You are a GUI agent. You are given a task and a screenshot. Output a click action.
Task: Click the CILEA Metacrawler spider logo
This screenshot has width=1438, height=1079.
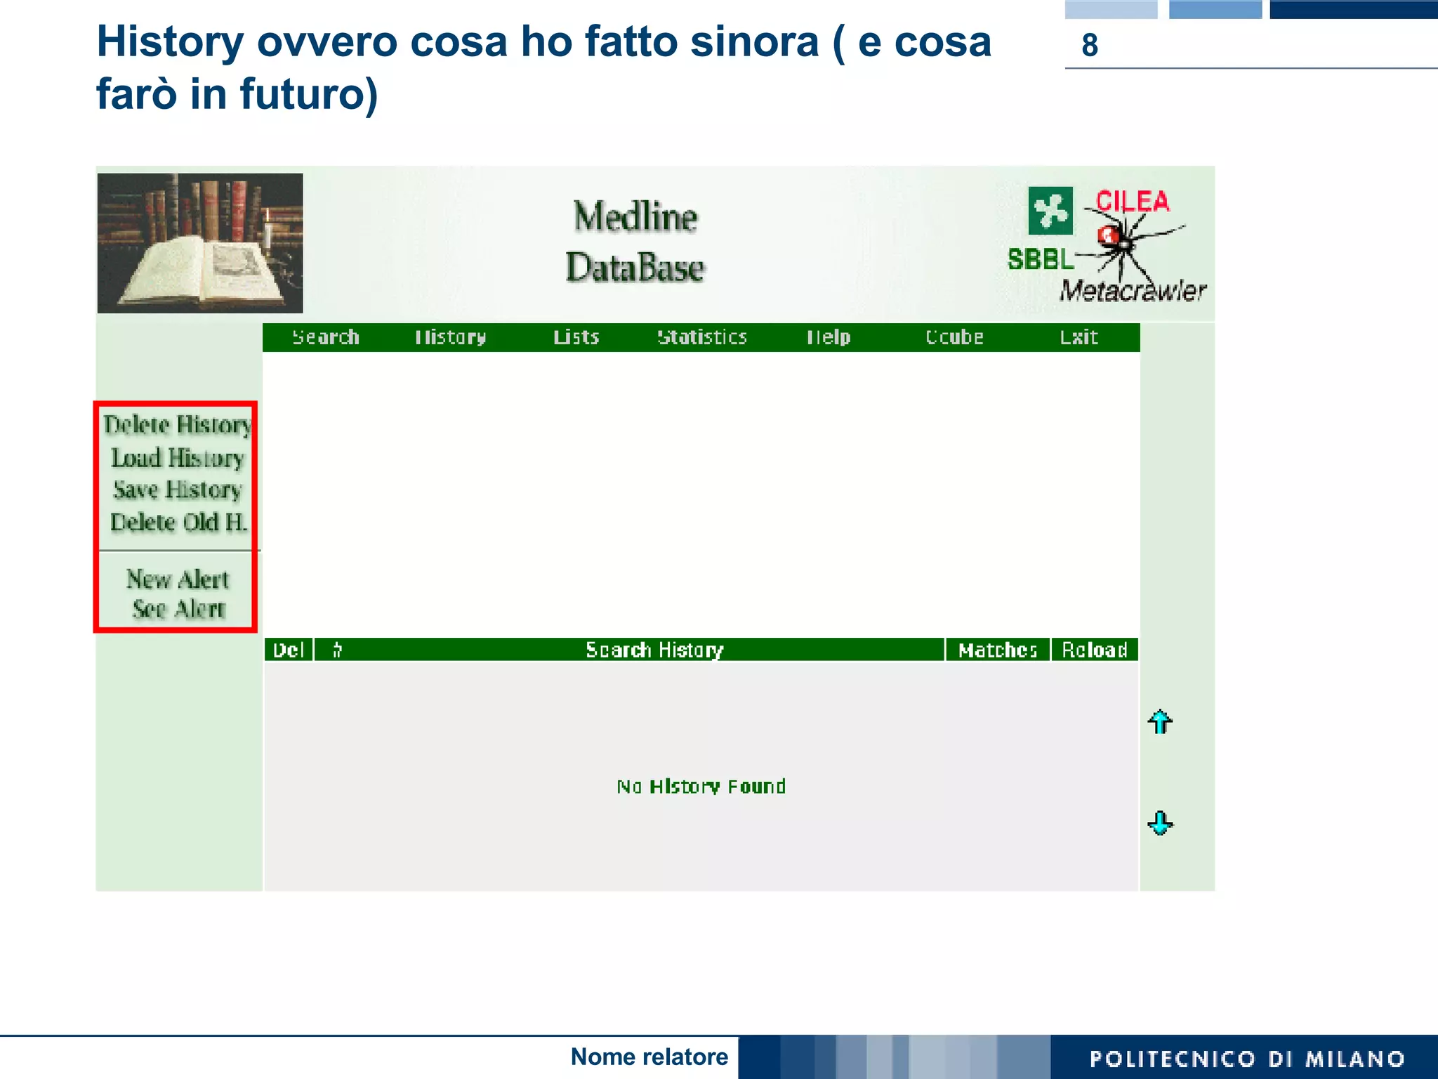pos(1132,246)
